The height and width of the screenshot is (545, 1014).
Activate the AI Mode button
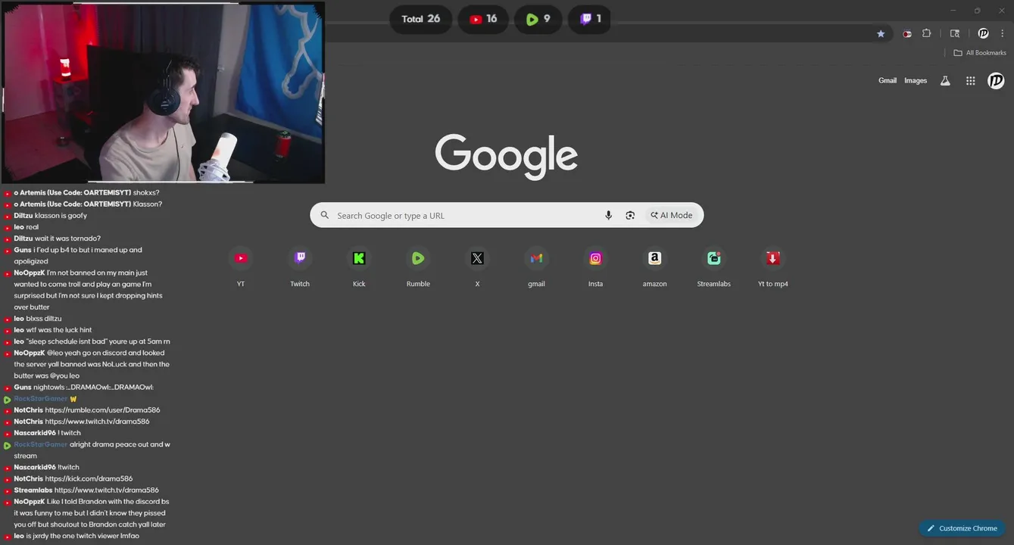coord(672,216)
